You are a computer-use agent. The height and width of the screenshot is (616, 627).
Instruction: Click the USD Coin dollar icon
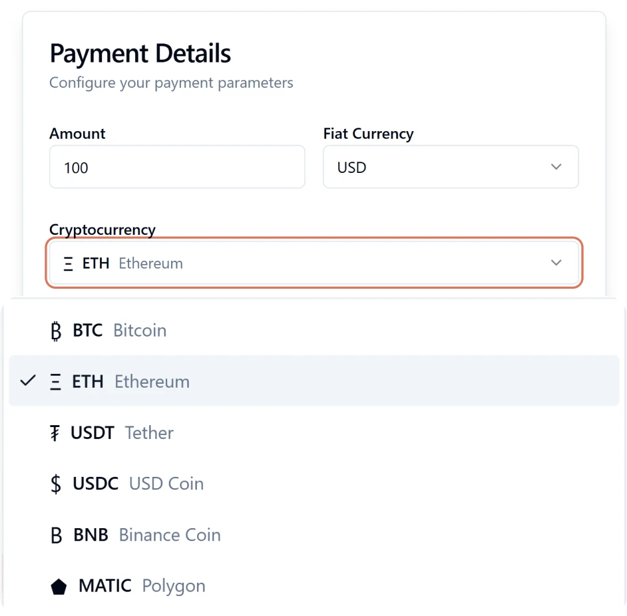click(56, 484)
